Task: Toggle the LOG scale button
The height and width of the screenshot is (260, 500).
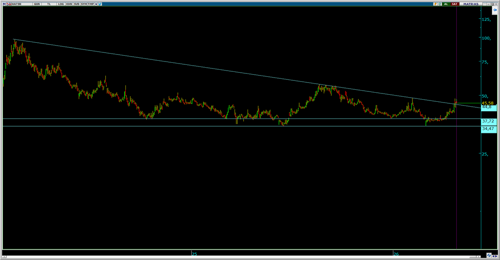Action: (61, 4)
